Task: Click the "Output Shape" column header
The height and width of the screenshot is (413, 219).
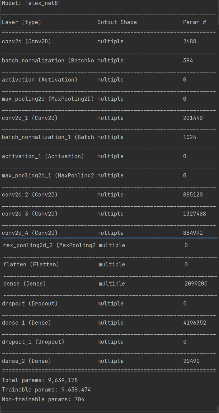Action: 117,22
